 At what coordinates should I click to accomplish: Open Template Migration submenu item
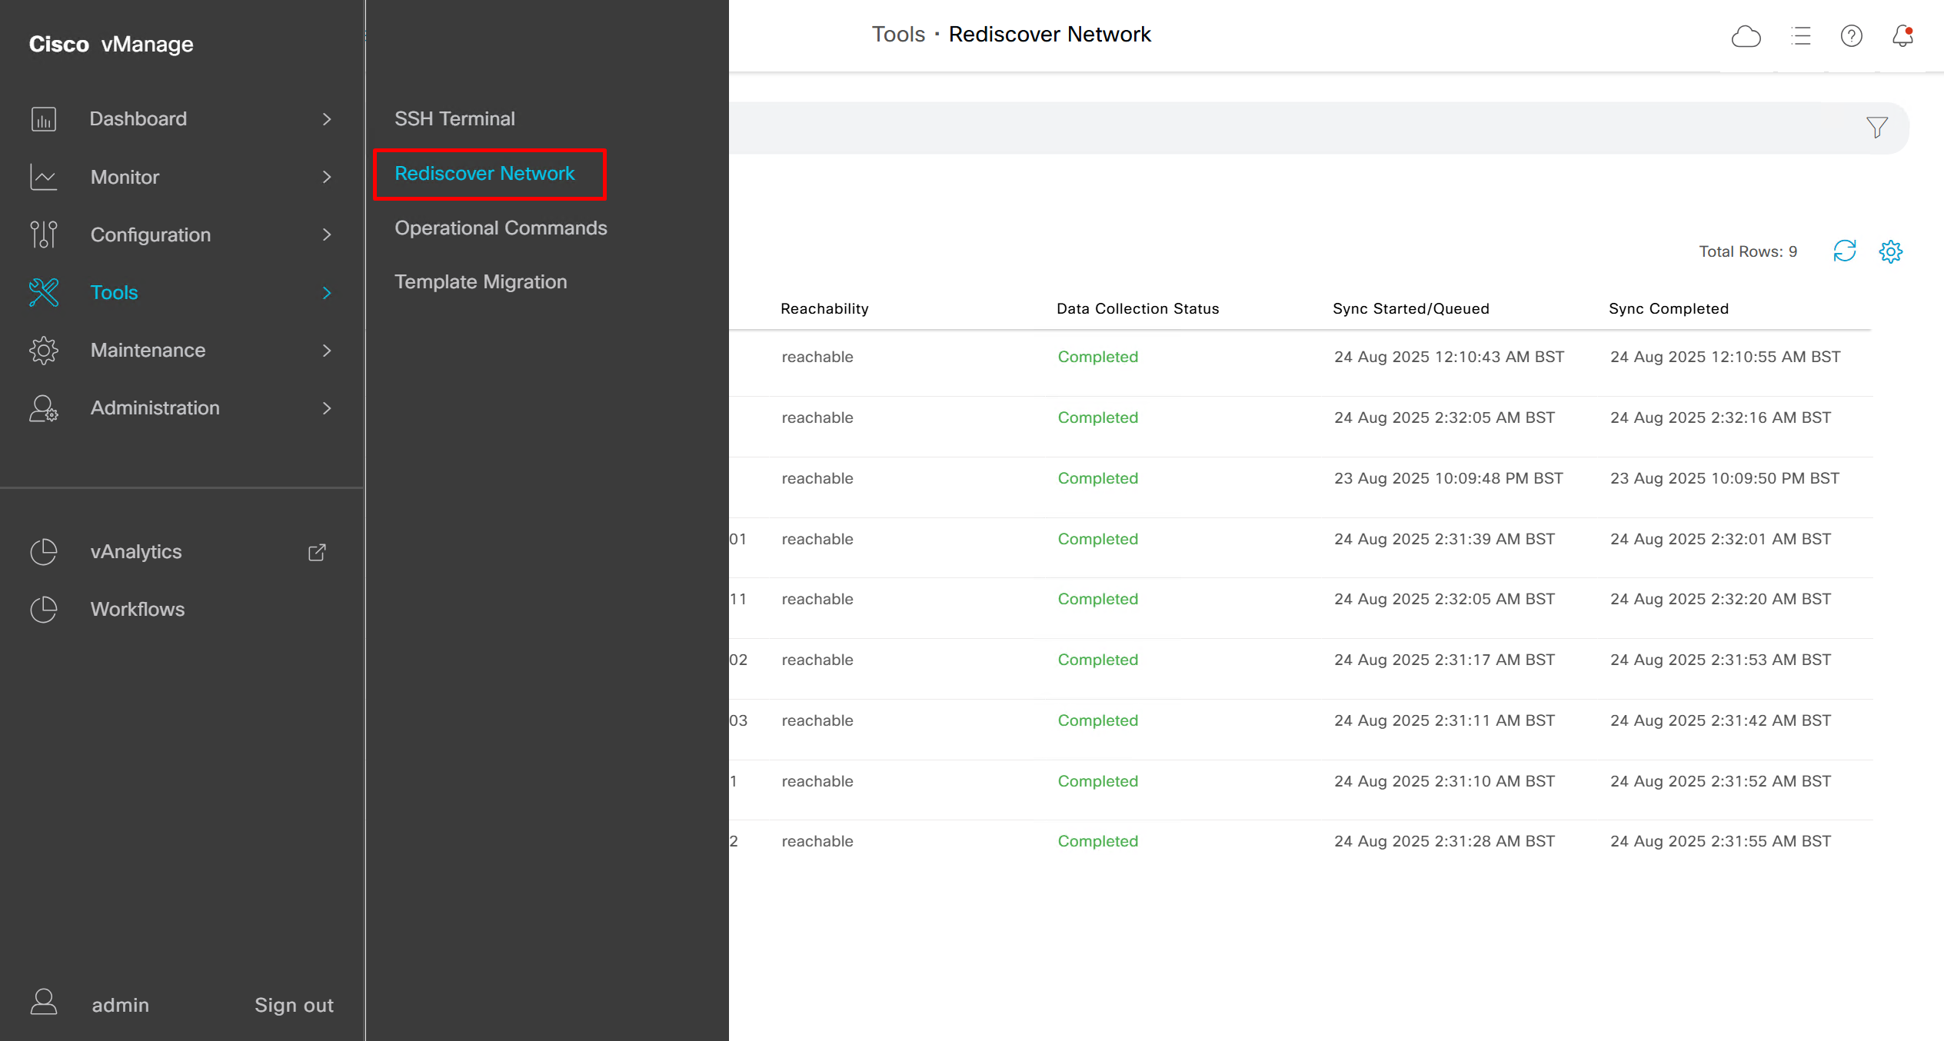[481, 281]
